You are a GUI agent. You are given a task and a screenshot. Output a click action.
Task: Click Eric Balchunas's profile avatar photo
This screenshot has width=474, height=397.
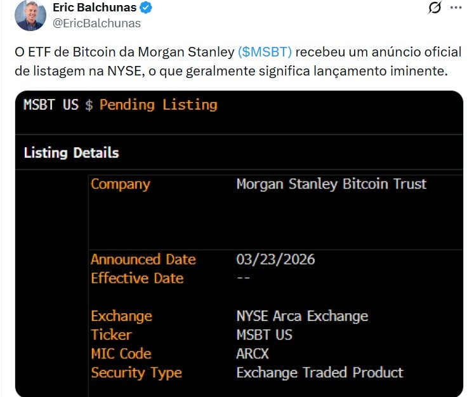click(30, 15)
